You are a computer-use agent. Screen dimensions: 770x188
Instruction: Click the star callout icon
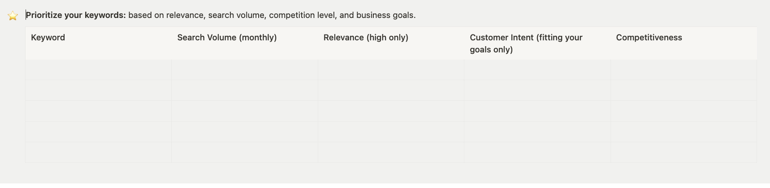click(13, 16)
